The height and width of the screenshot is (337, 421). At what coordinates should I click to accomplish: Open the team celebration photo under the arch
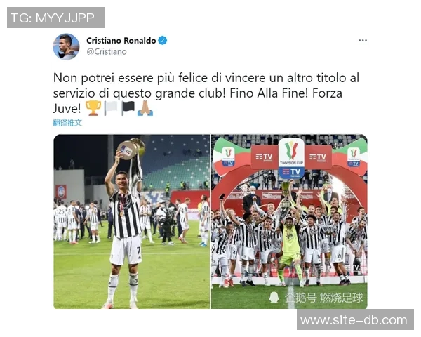pyautogui.click(x=289, y=221)
